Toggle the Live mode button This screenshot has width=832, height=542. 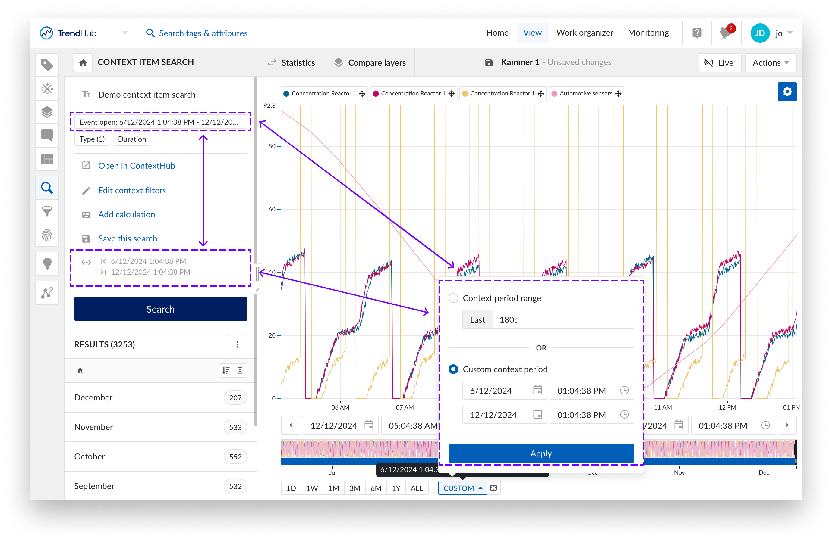(720, 63)
